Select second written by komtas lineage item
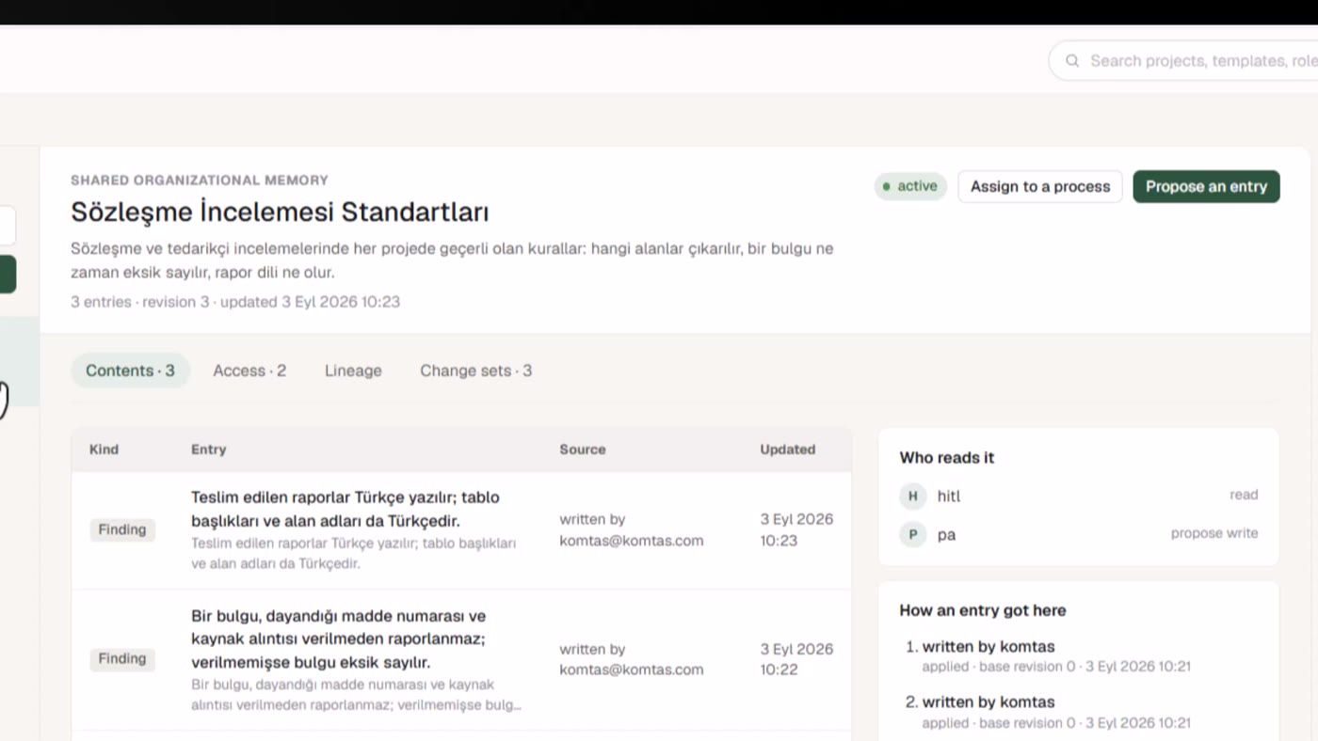The image size is (1318, 741). 988,702
